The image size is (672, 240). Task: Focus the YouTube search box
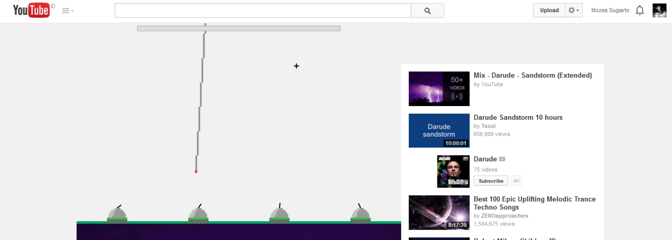coord(262,11)
